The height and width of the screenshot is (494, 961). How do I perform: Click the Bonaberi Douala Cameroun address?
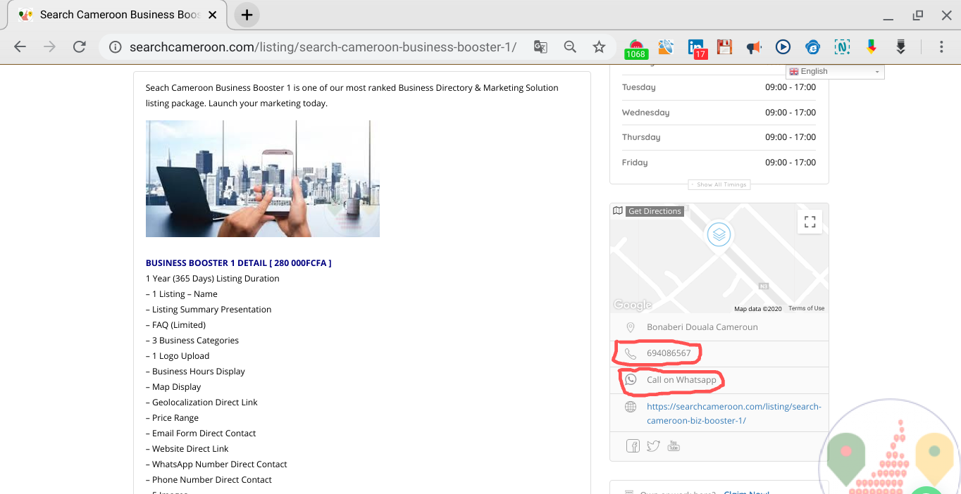point(702,327)
